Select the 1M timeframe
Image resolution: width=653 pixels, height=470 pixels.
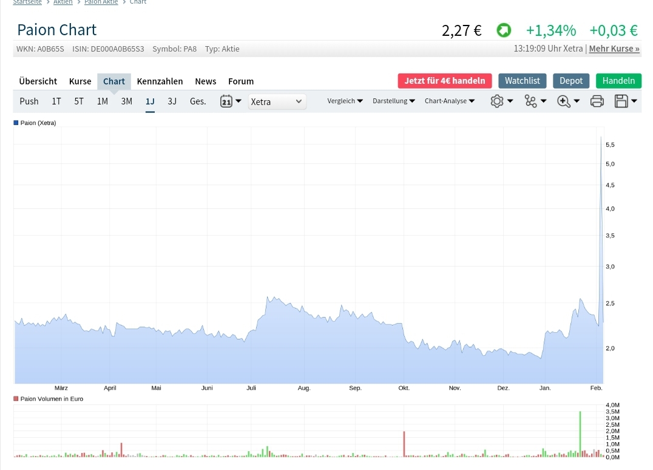(103, 101)
